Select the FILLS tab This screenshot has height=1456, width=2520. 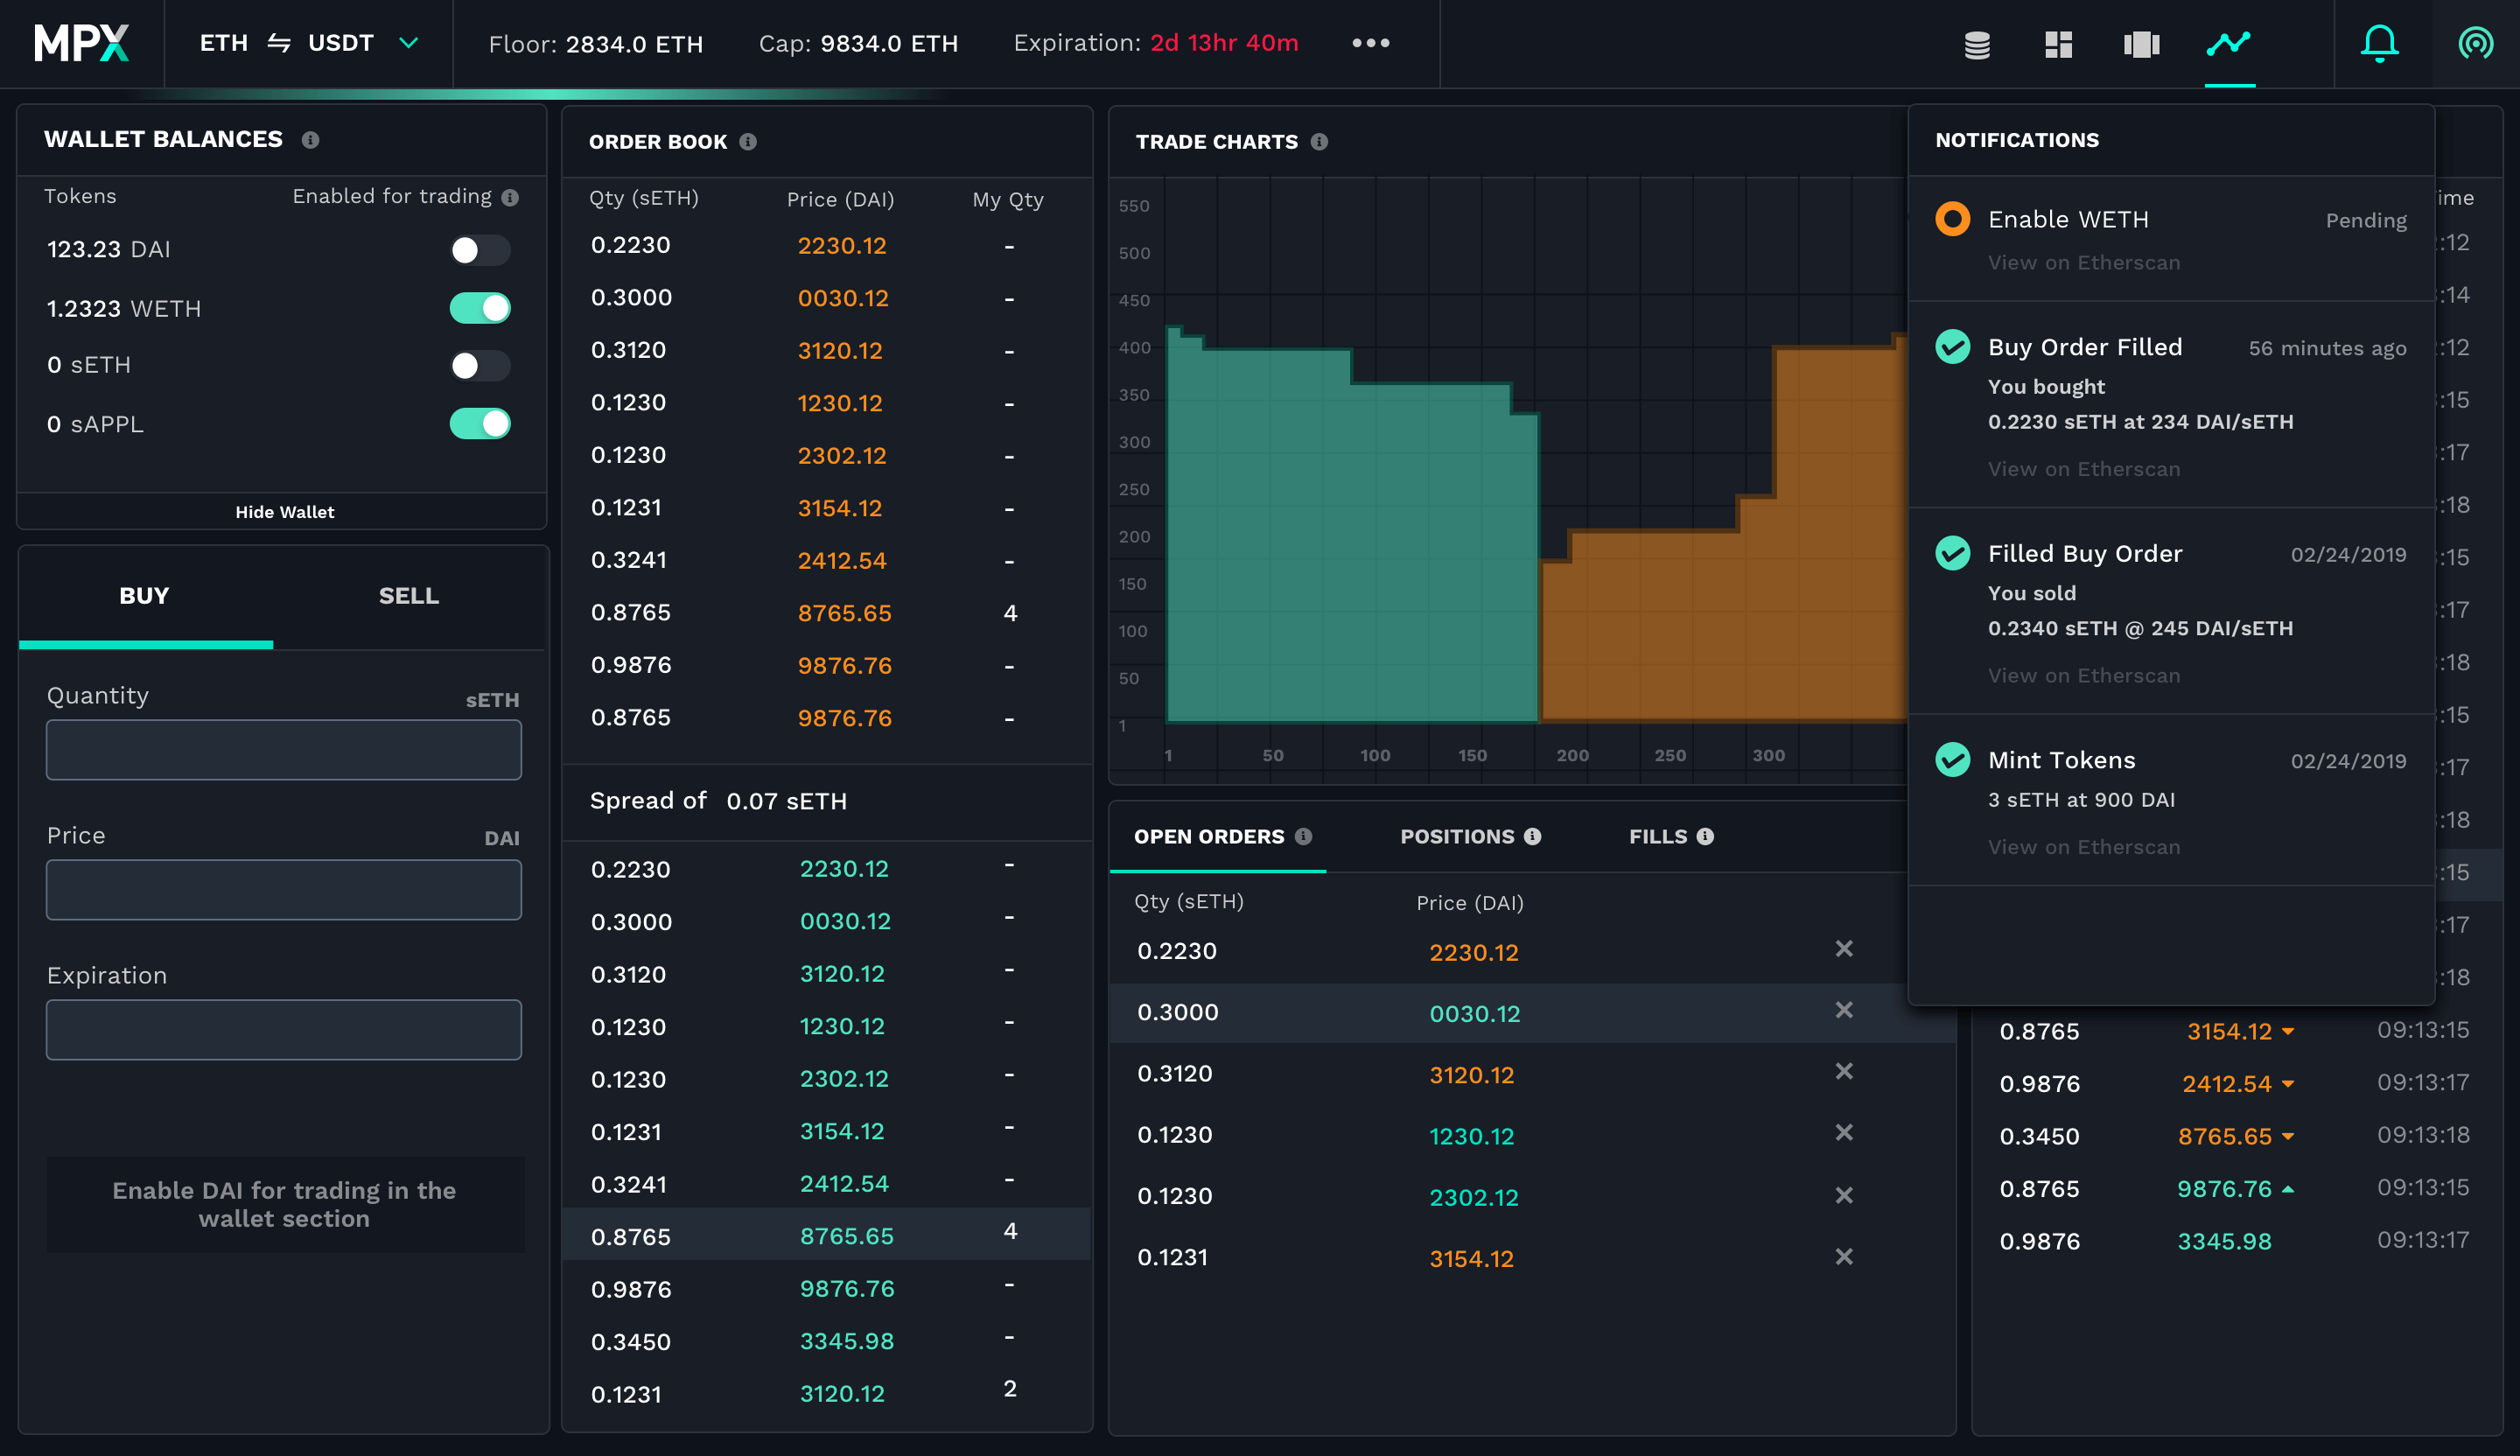click(1670, 836)
